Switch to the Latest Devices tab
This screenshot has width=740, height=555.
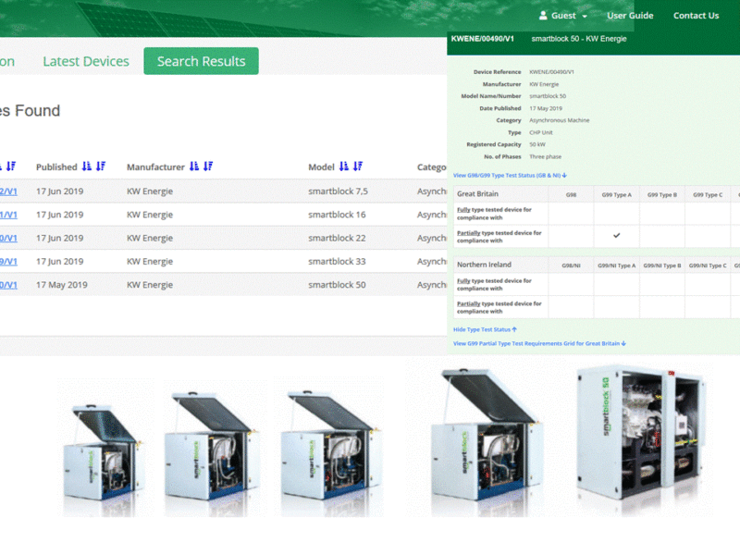(86, 61)
